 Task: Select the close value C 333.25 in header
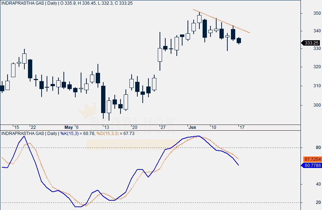tap(124, 3)
